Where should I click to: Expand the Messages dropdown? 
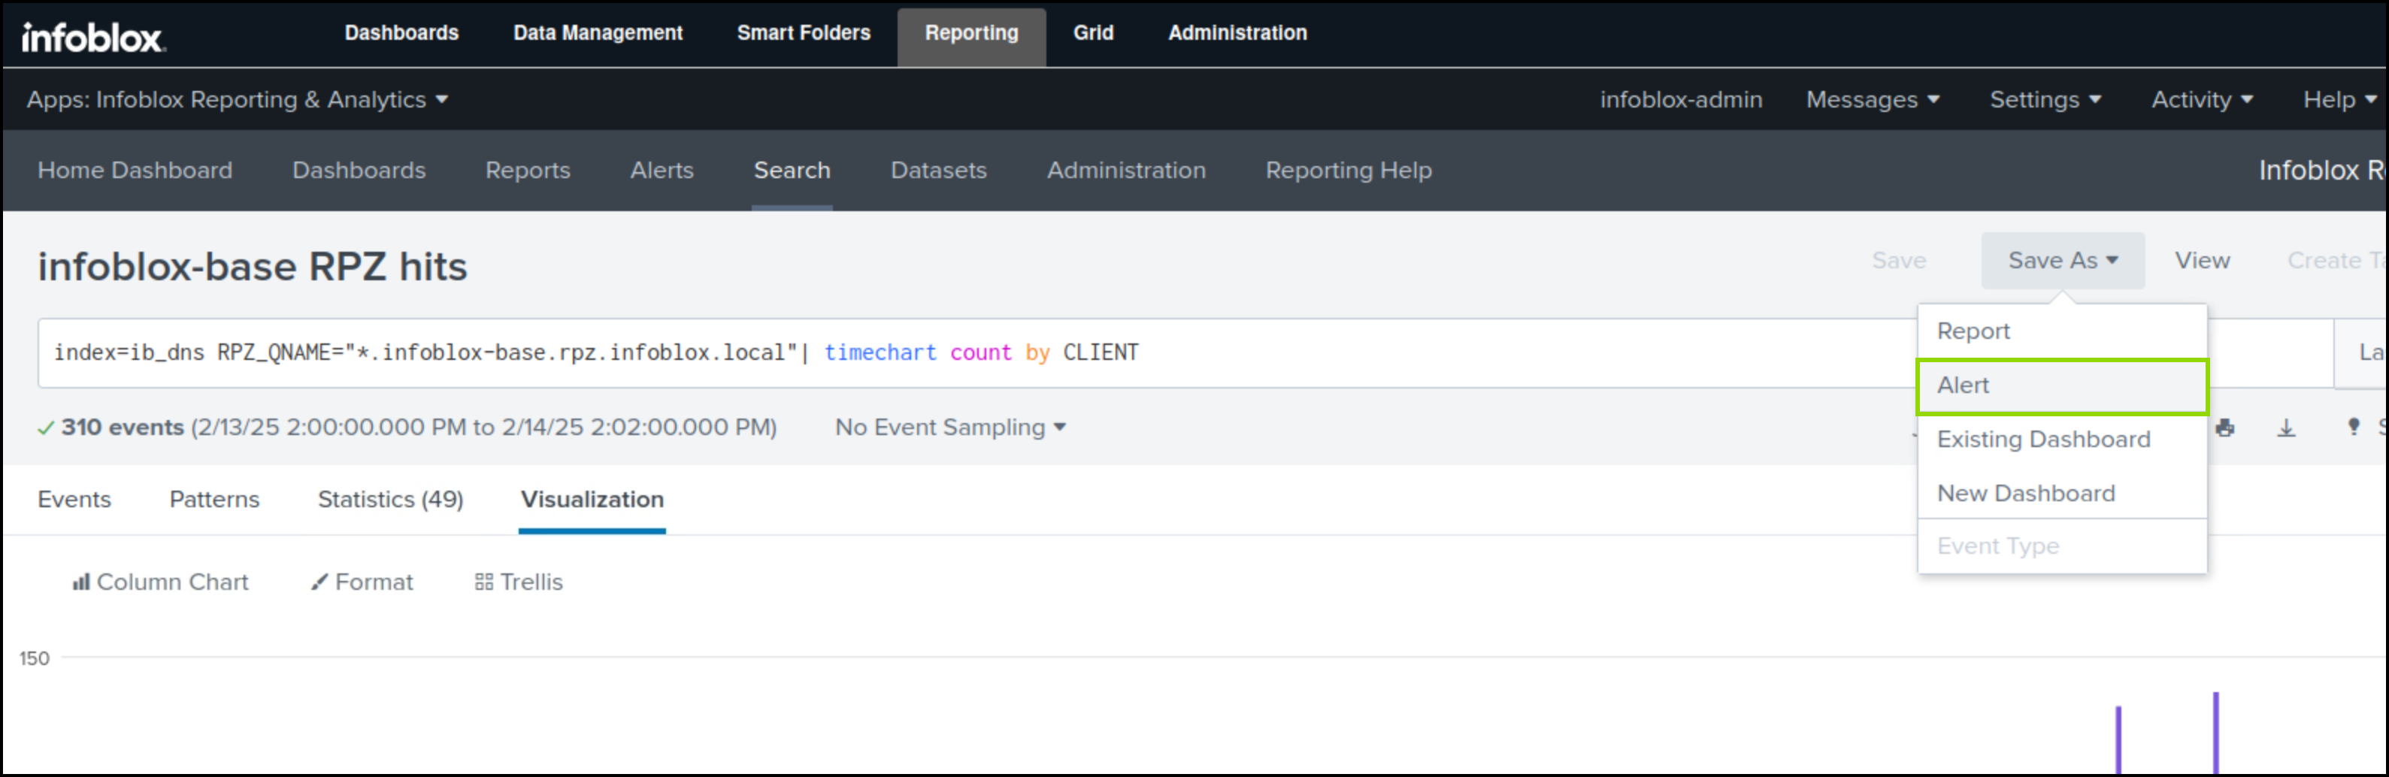tap(1872, 99)
